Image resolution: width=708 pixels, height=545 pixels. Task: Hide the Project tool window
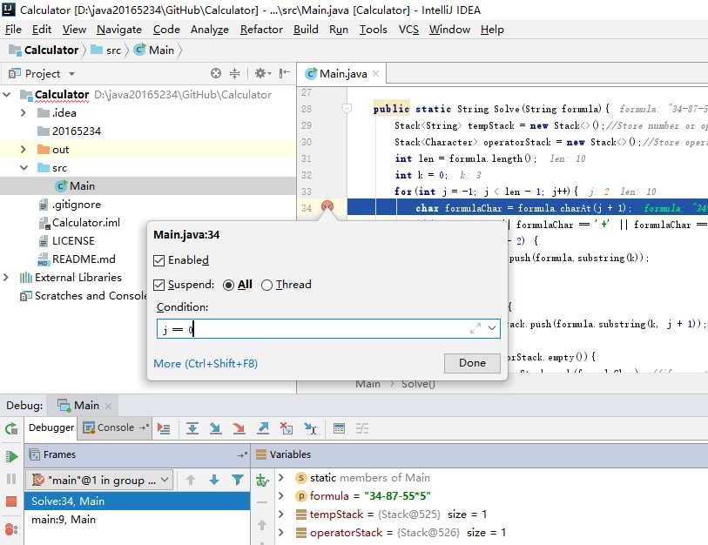pyautogui.click(x=284, y=73)
